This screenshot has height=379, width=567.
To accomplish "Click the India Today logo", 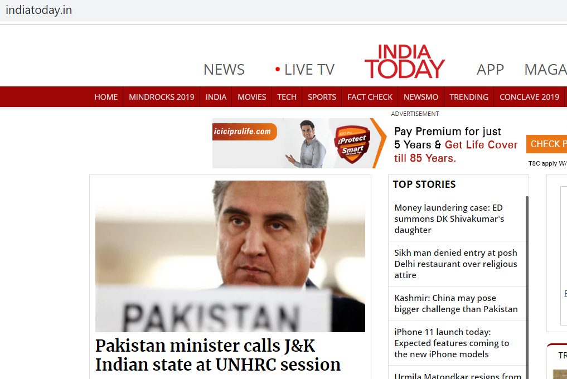I will click(x=405, y=61).
